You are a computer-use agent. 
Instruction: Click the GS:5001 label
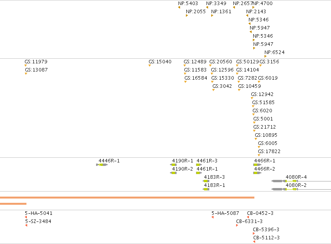[263, 119]
